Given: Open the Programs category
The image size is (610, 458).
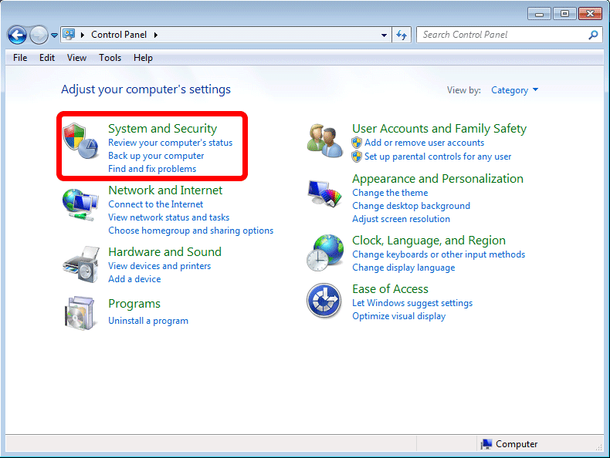Looking at the screenshot, I should (x=134, y=304).
